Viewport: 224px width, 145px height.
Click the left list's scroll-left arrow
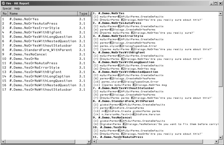point(3,142)
